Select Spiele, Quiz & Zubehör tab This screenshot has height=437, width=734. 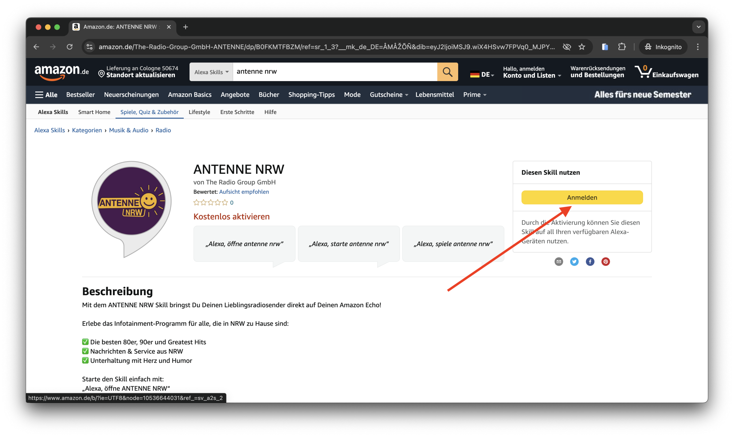point(149,112)
